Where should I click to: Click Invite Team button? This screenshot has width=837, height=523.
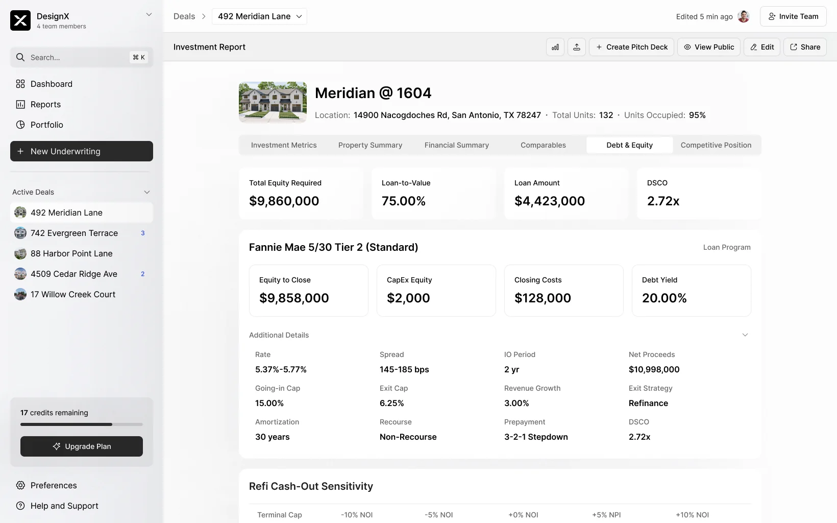point(793,16)
